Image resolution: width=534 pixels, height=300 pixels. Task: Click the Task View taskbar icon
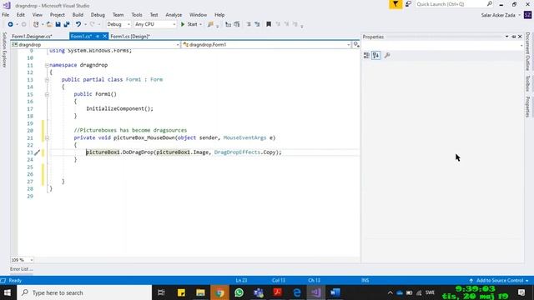161,292
